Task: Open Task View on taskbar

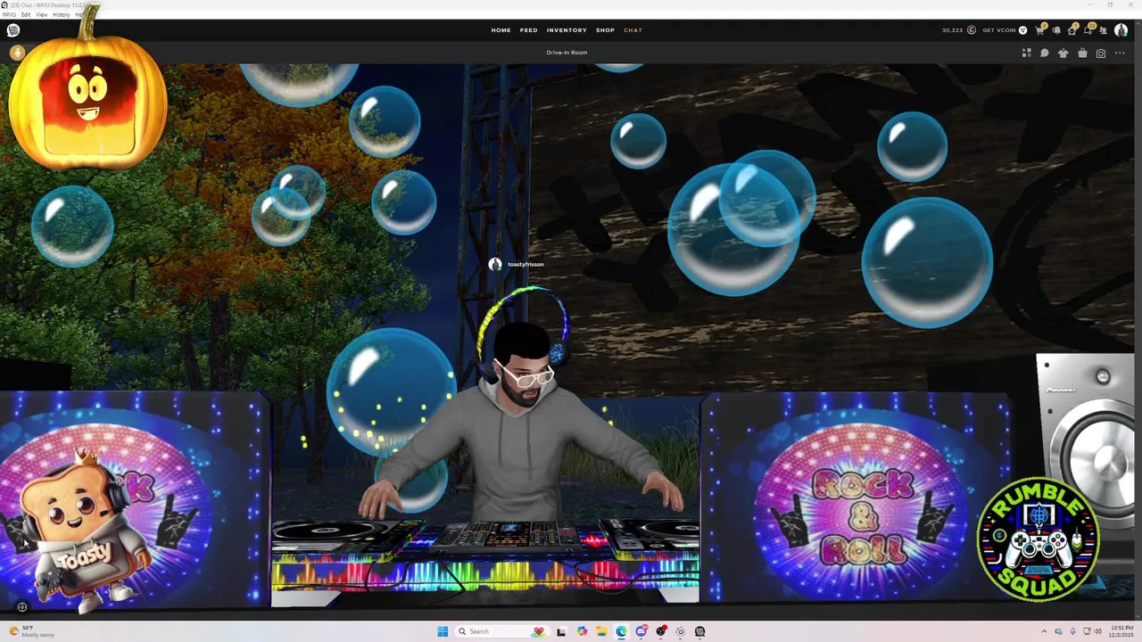Action: tap(561, 631)
